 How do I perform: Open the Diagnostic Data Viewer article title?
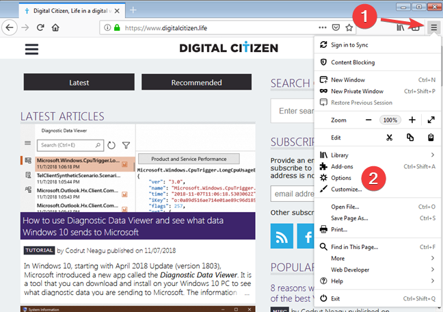123,226
